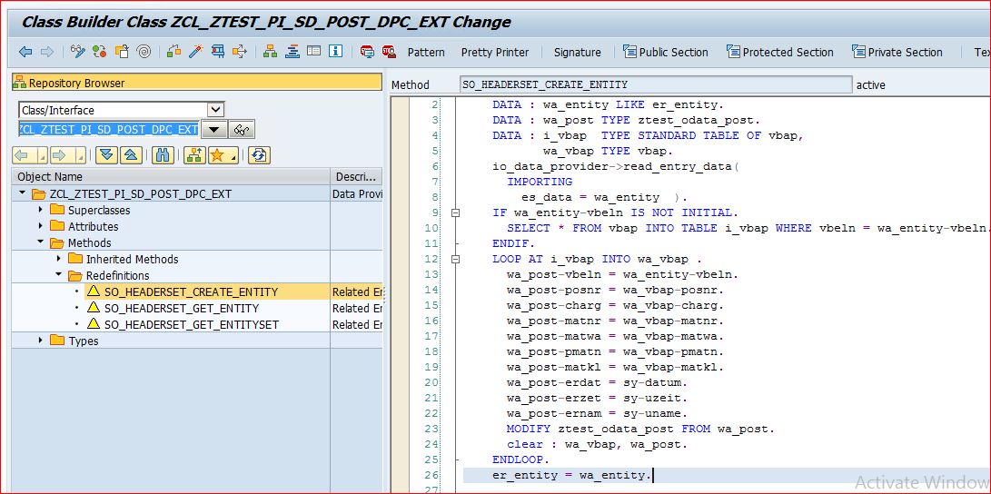Image resolution: width=991 pixels, height=494 pixels.
Task: Click the Expand all nodes icon
Action: coord(106,155)
